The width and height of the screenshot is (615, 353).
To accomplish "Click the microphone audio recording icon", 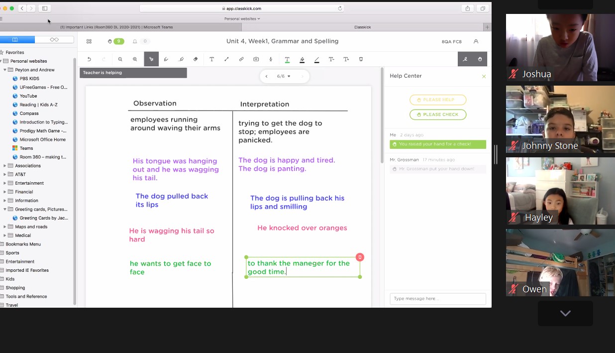I will (x=271, y=59).
